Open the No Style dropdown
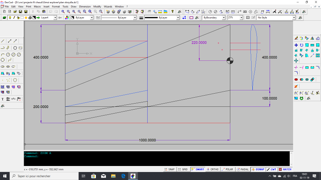This screenshot has width=321, height=180. [x=294, y=18]
